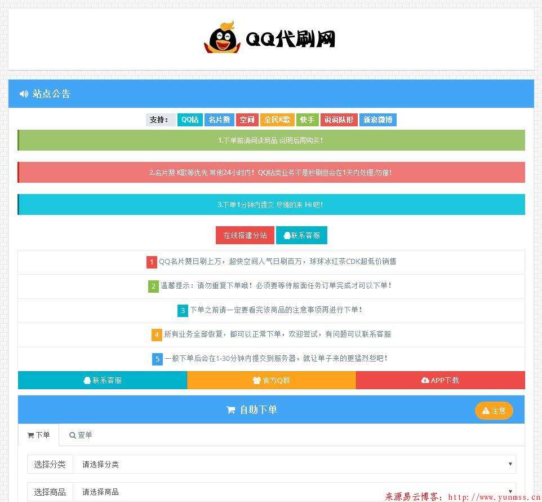Click the QQ icon in bottom 联系客服 bar

coord(87,380)
